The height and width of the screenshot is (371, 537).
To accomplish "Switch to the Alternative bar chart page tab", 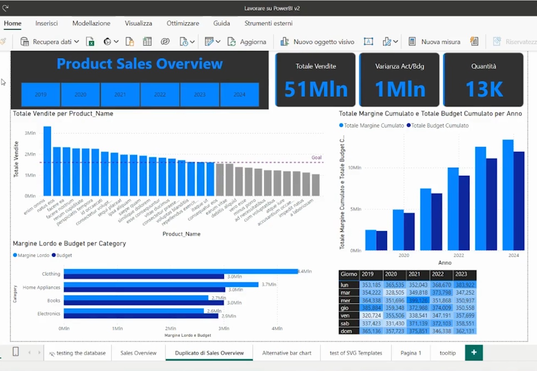I will point(287,353).
